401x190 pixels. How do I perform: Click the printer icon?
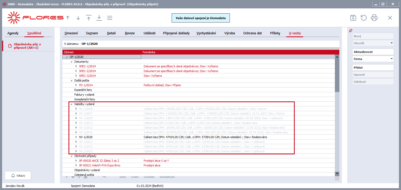click(x=374, y=18)
